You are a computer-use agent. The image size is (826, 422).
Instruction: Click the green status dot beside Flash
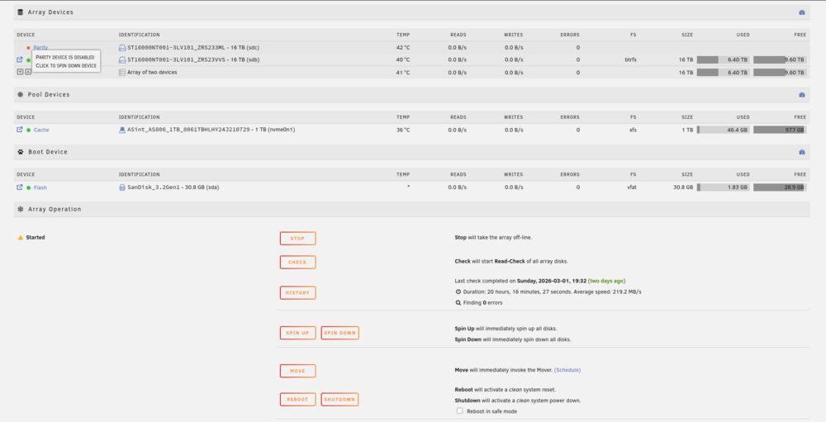coord(28,187)
